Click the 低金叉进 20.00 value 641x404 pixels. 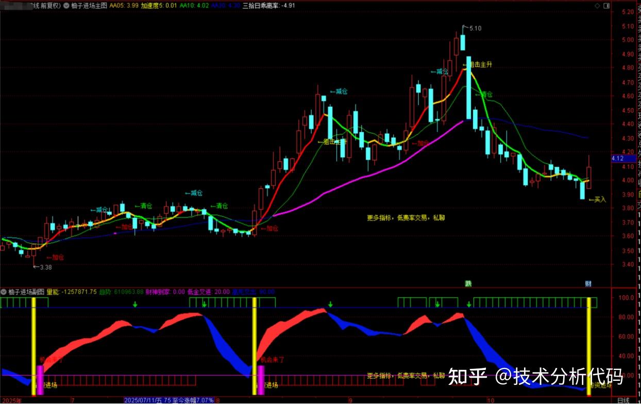coord(209,292)
